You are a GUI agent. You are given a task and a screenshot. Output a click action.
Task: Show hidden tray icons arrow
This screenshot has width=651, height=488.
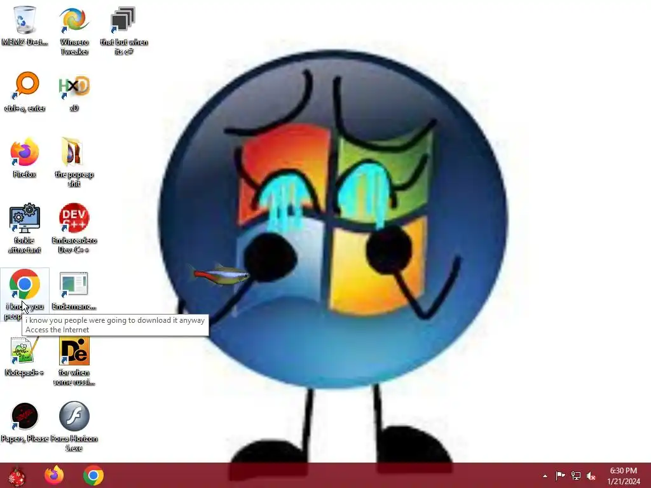[x=545, y=476]
